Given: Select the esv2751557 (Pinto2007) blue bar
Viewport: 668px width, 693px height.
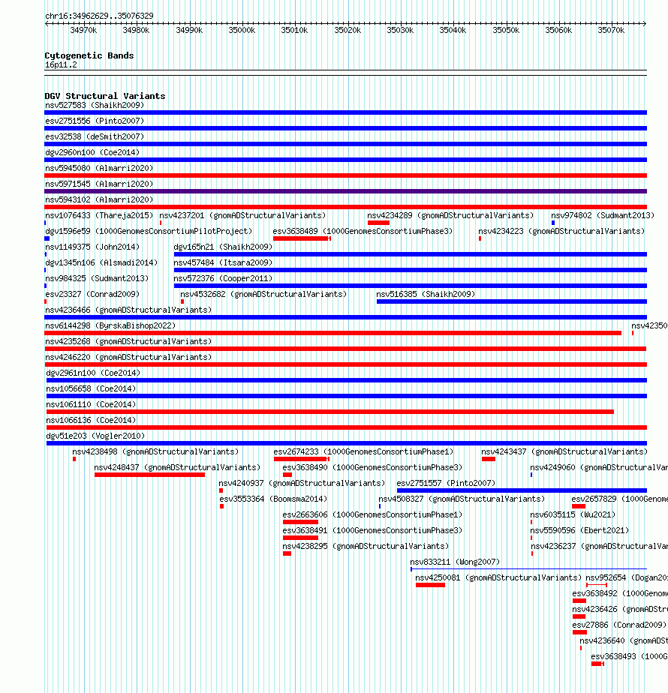Looking at the screenshot, I should (522, 490).
